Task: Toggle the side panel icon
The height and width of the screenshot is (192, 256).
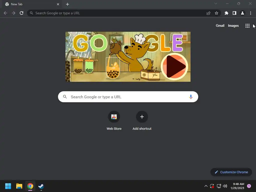Action: (234, 13)
